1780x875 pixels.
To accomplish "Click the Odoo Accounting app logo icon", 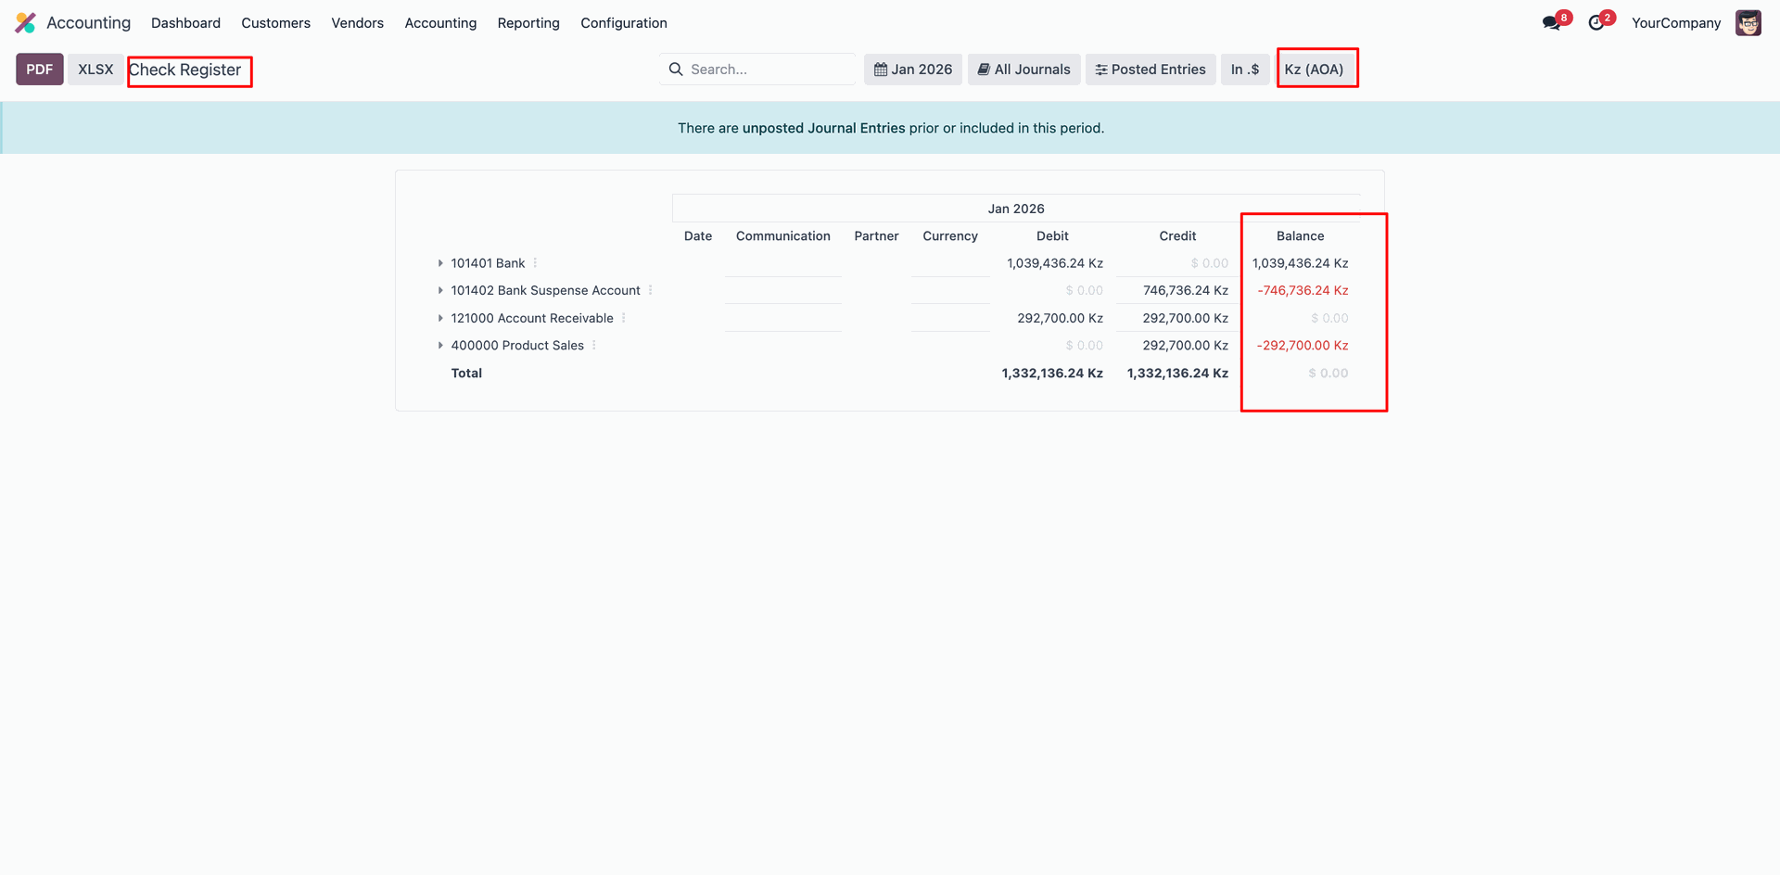I will click(x=26, y=23).
